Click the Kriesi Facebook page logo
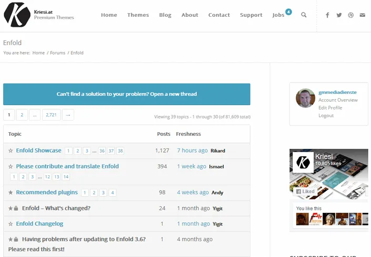 [x=303, y=163]
